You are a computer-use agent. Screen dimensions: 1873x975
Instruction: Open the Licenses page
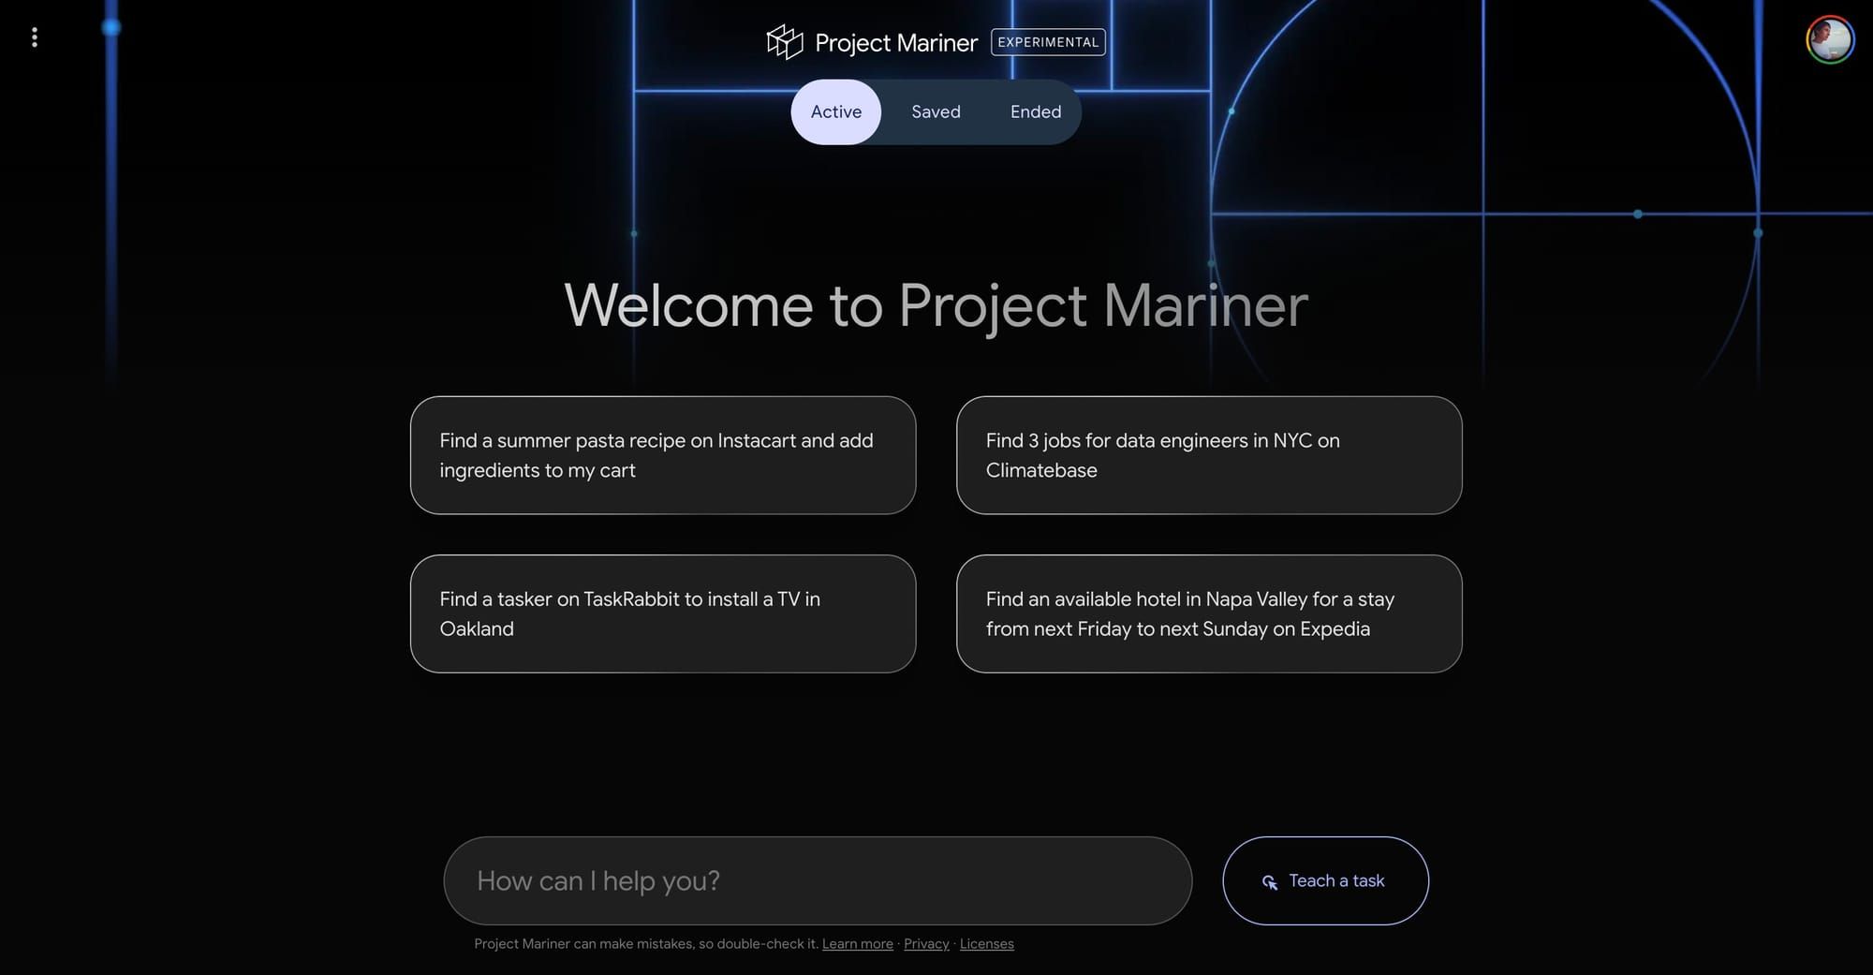pyautogui.click(x=986, y=943)
